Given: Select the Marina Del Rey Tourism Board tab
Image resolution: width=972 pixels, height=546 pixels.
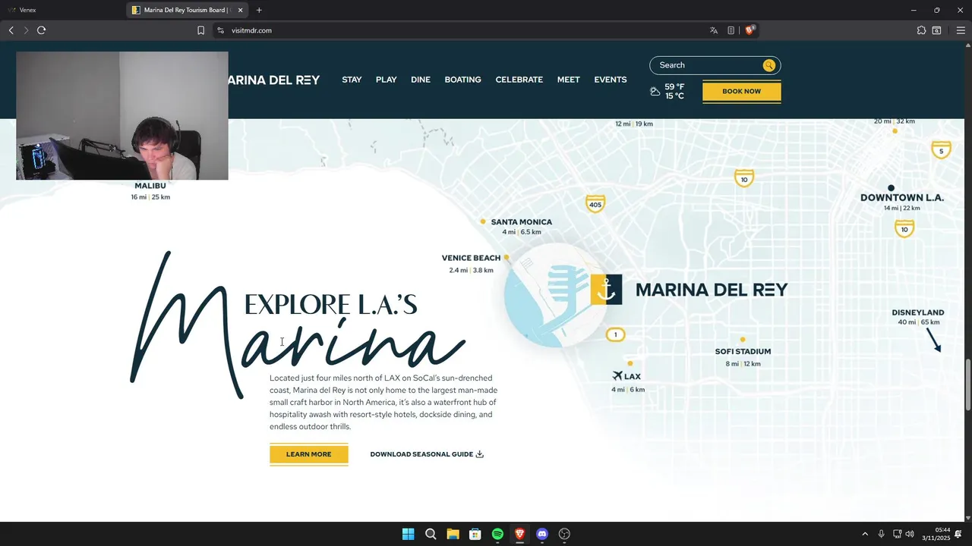Looking at the screenshot, I should click(188, 10).
